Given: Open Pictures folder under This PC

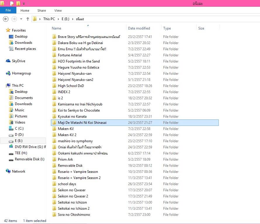Looking at the screenshot, I should click(x=21, y=116).
